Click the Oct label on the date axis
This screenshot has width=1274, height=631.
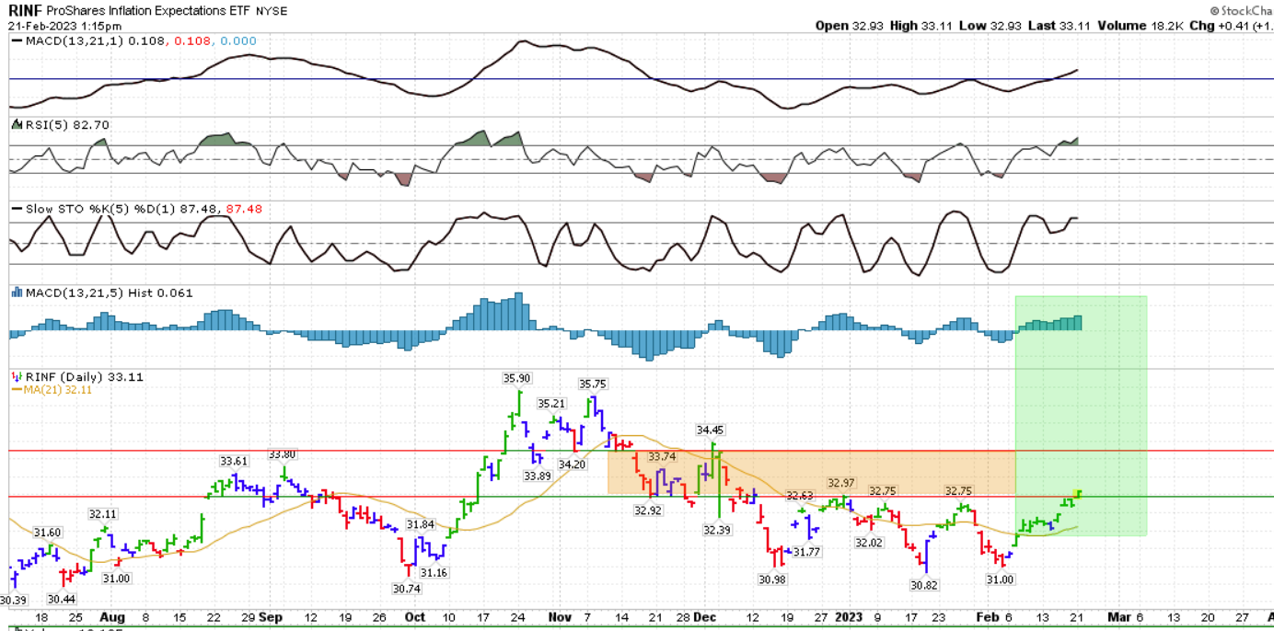[x=415, y=617]
